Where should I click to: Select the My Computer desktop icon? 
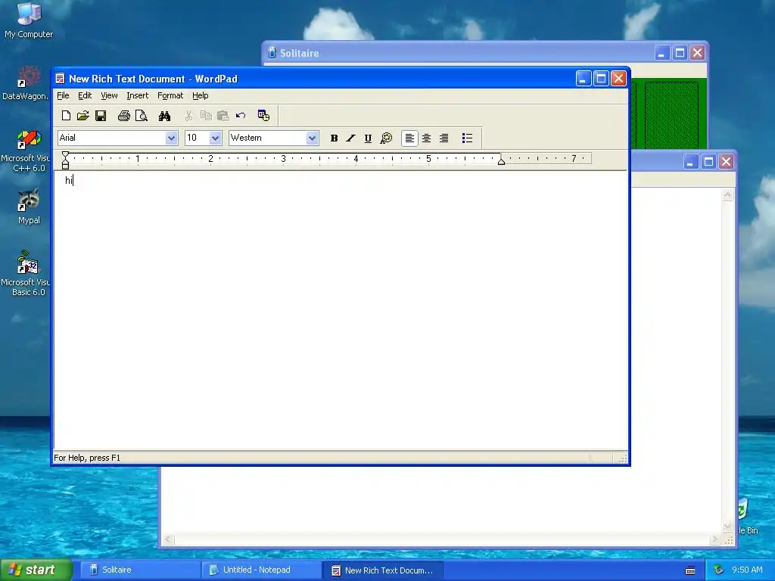[x=29, y=20]
